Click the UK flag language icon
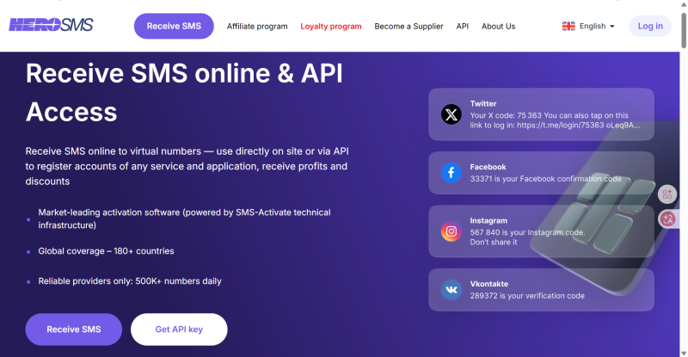The height and width of the screenshot is (357, 688). 568,27
